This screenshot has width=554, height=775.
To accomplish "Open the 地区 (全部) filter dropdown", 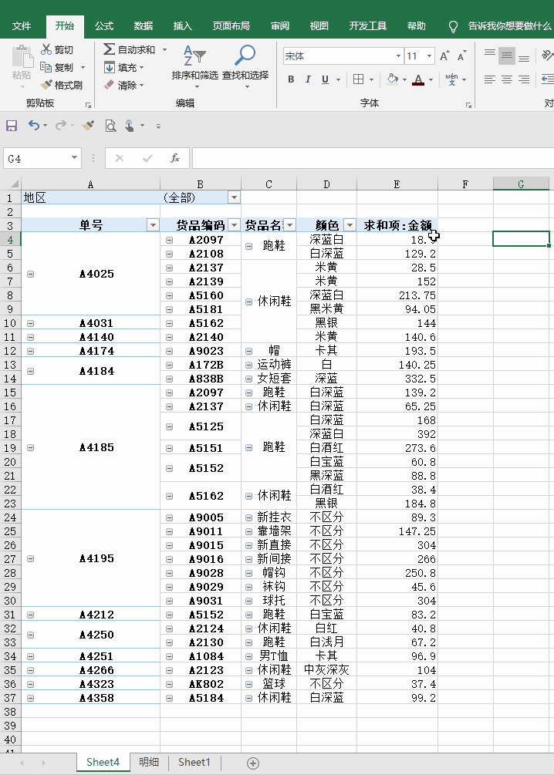I will pyautogui.click(x=234, y=197).
